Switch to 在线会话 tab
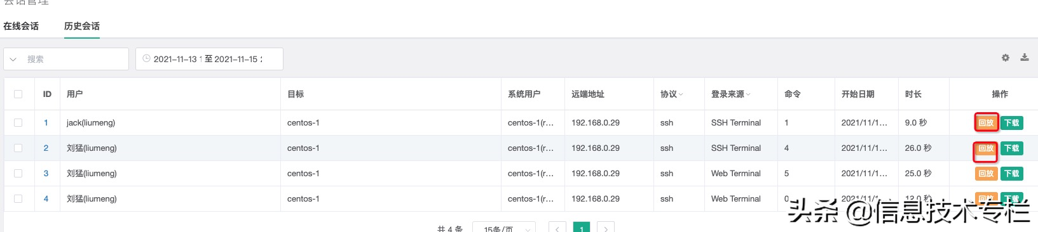The width and height of the screenshot is (1038, 232). pos(21,26)
